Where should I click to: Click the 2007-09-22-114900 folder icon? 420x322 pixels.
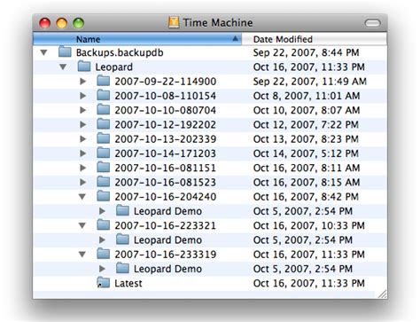[104, 81]
